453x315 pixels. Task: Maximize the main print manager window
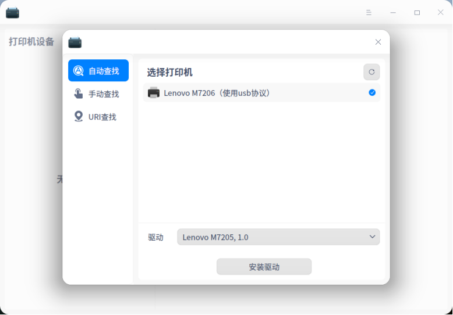[417, 12]
